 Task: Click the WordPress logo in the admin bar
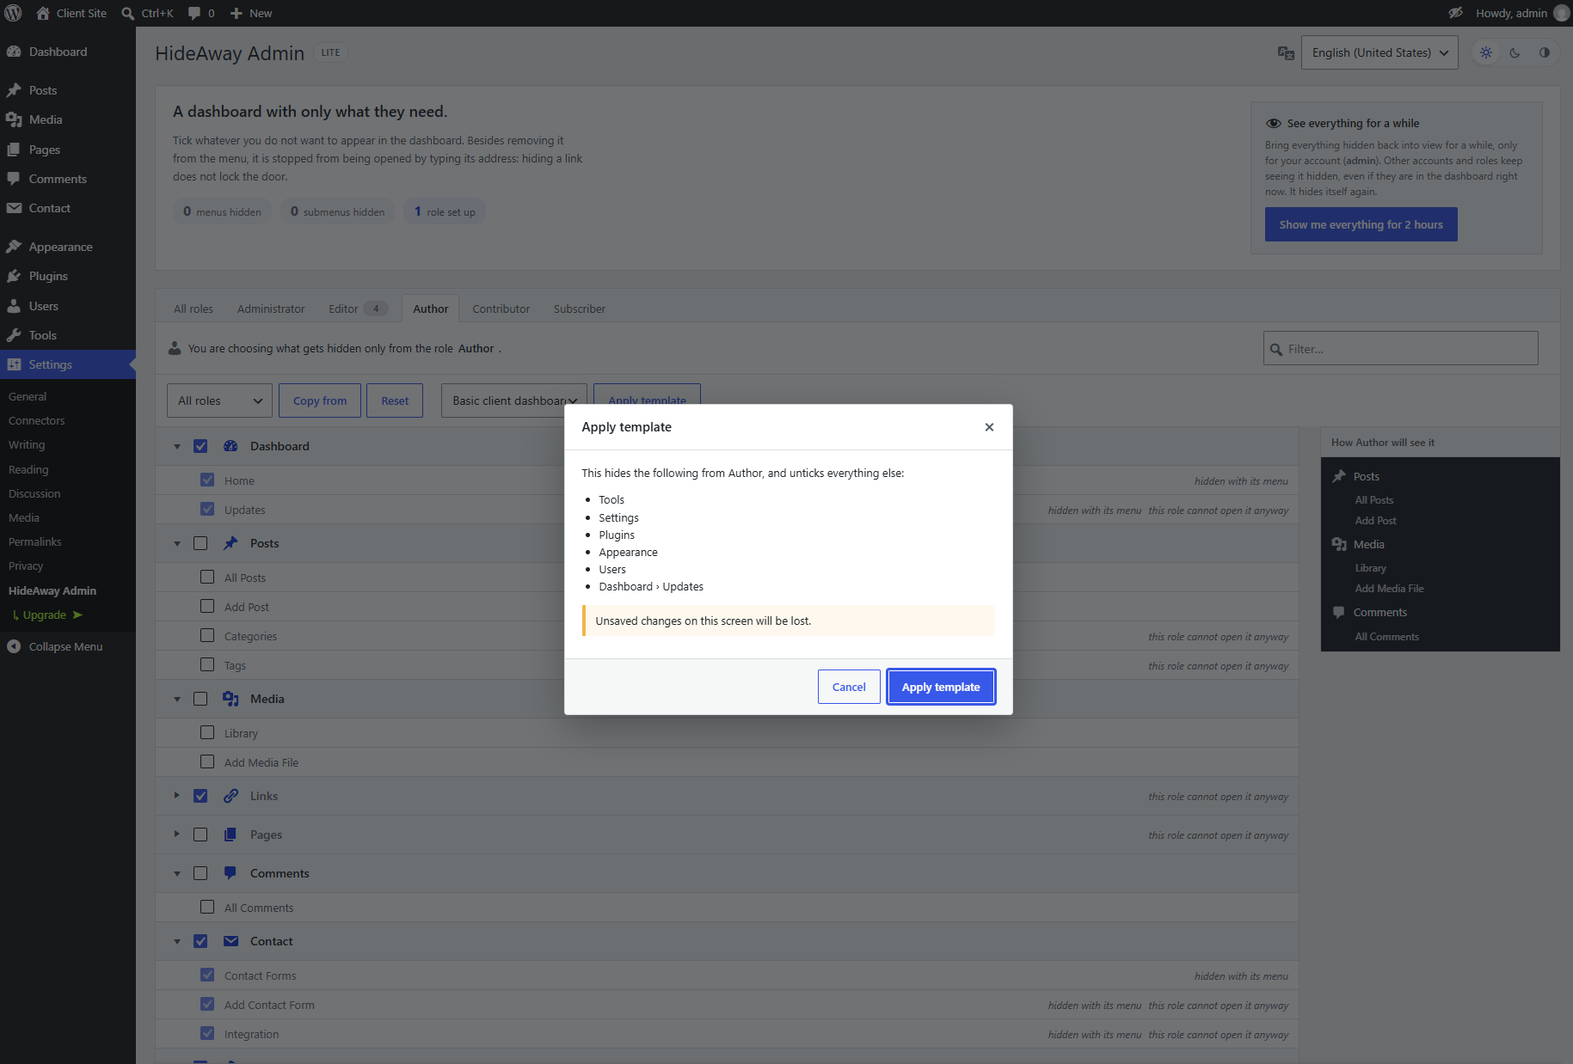pos(13,13)
